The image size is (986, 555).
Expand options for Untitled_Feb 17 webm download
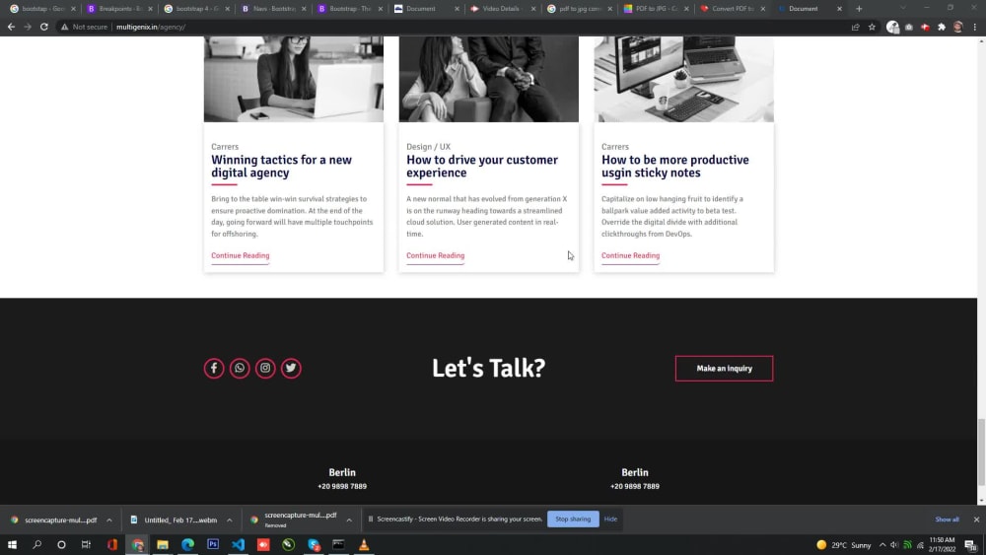point(229,520)
